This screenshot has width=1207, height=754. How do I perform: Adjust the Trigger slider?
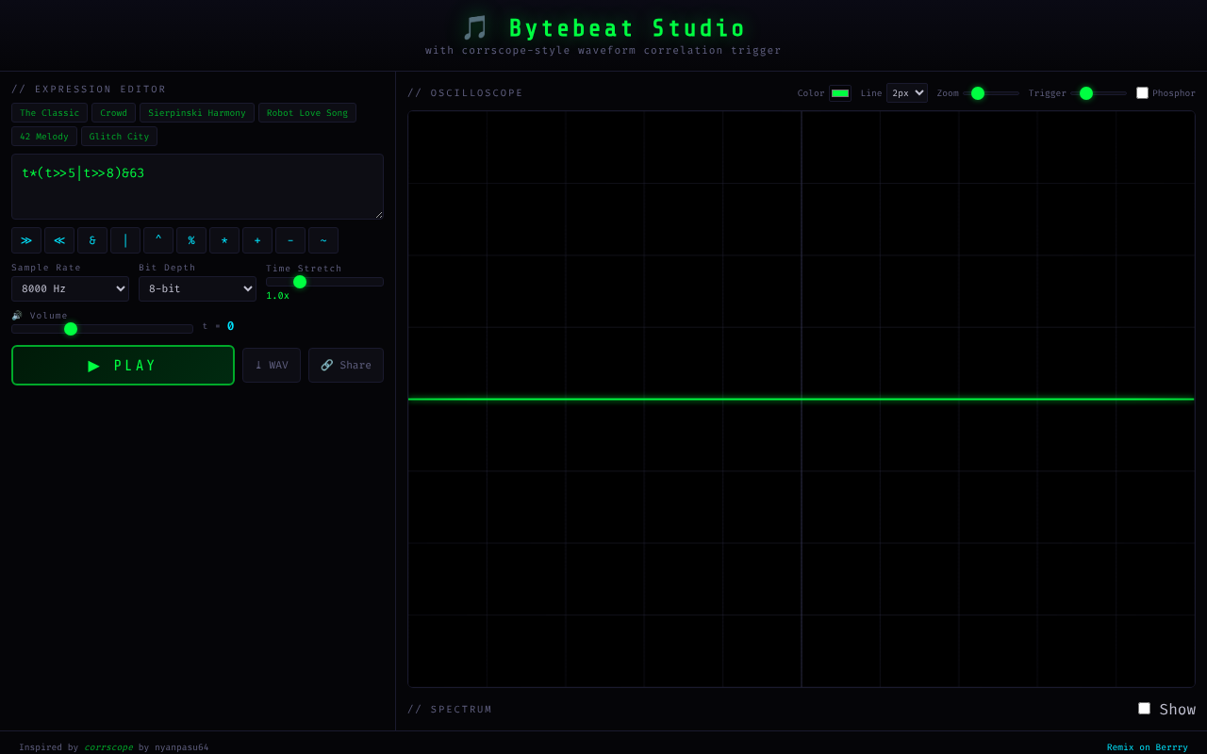(x=1099, y=93)
